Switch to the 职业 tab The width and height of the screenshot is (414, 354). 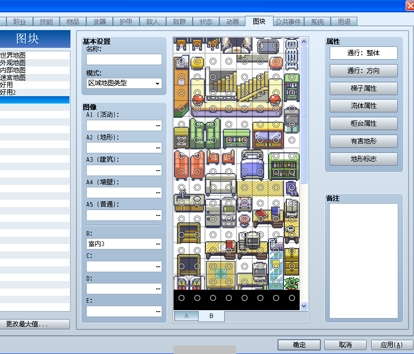(x=20, y=22)
